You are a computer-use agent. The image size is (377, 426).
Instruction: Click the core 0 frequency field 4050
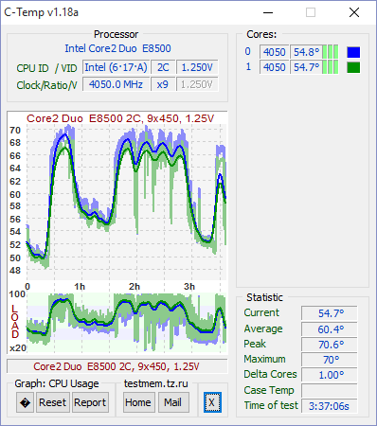click(274, 52)
